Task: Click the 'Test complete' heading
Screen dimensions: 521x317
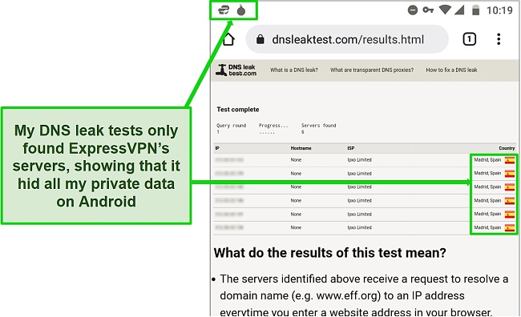Action: (237, 110)
